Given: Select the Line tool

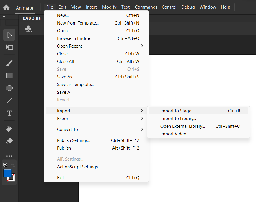Looking at the screenshot, I should [9, 101].
